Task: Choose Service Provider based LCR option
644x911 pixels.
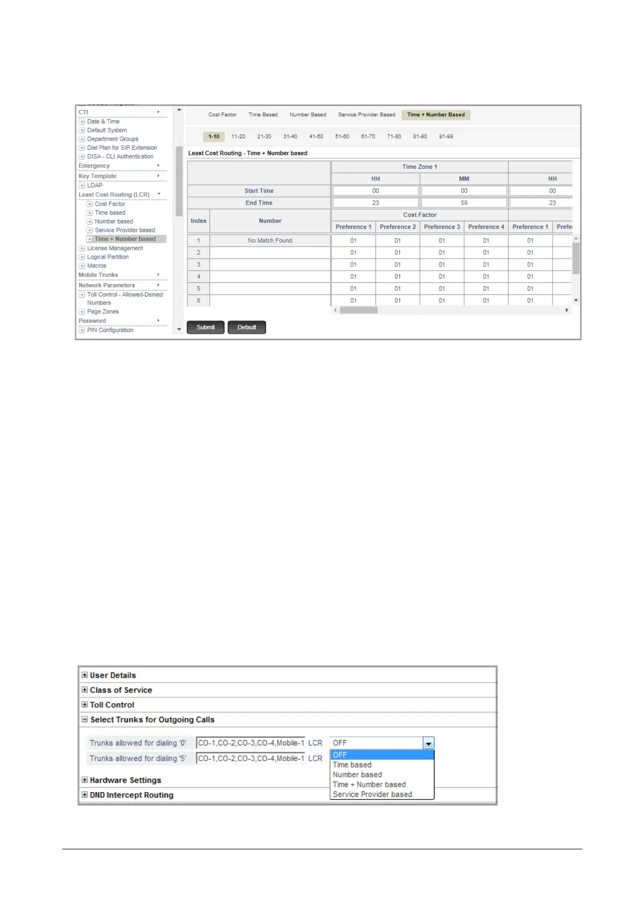Action: (382, 794)
